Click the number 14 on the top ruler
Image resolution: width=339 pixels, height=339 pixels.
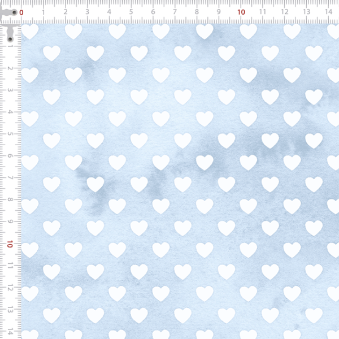pyautogui.click(x=328, y=12)
